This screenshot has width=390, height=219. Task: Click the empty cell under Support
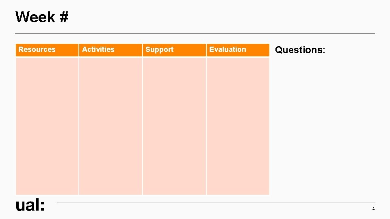(174, 126)
